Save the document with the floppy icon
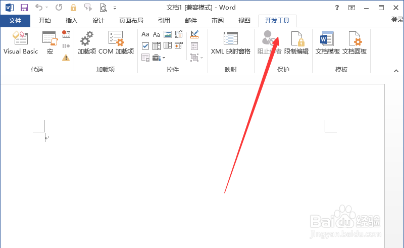Screen dimensions: 404x248 point(24,8)
